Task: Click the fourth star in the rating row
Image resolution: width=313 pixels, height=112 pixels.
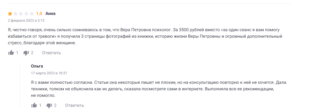Action: [26, 14]
